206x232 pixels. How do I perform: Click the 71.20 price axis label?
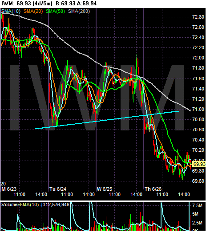198,99
